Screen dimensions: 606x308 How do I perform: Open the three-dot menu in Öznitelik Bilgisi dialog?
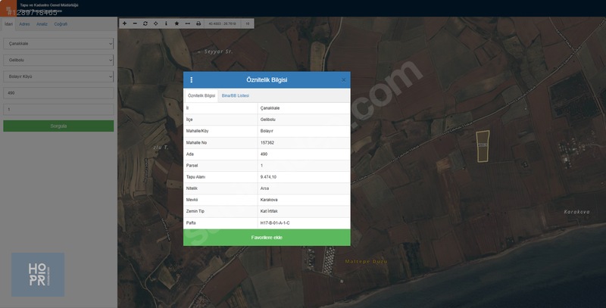(192, 80)
